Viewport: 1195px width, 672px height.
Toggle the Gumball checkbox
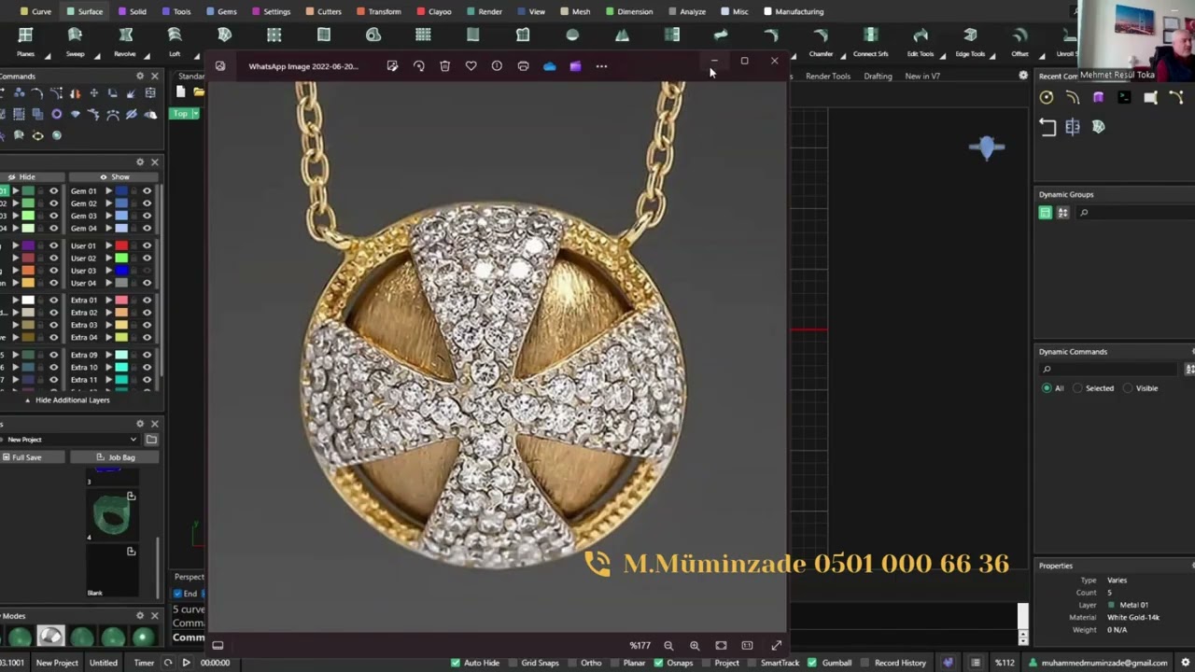(x=811, y=663)
